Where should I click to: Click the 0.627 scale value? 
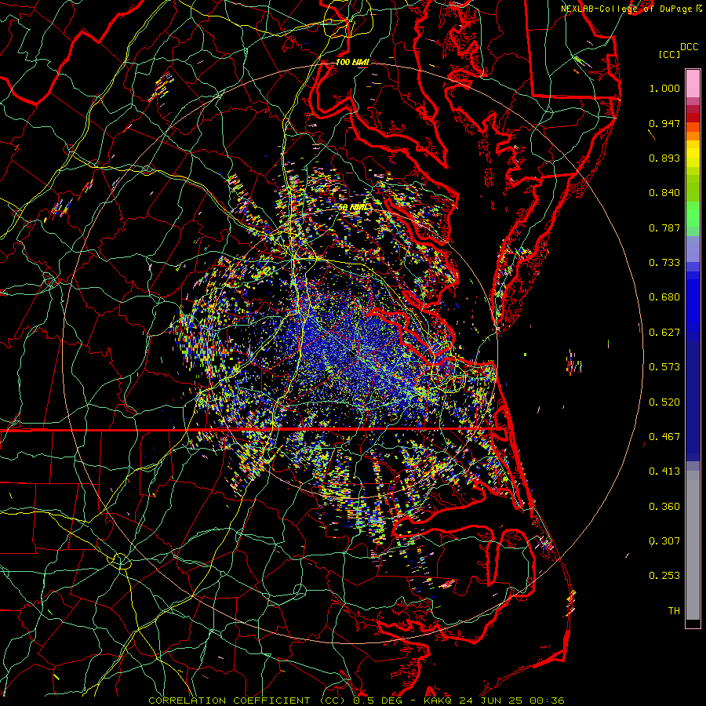[664, 333]
